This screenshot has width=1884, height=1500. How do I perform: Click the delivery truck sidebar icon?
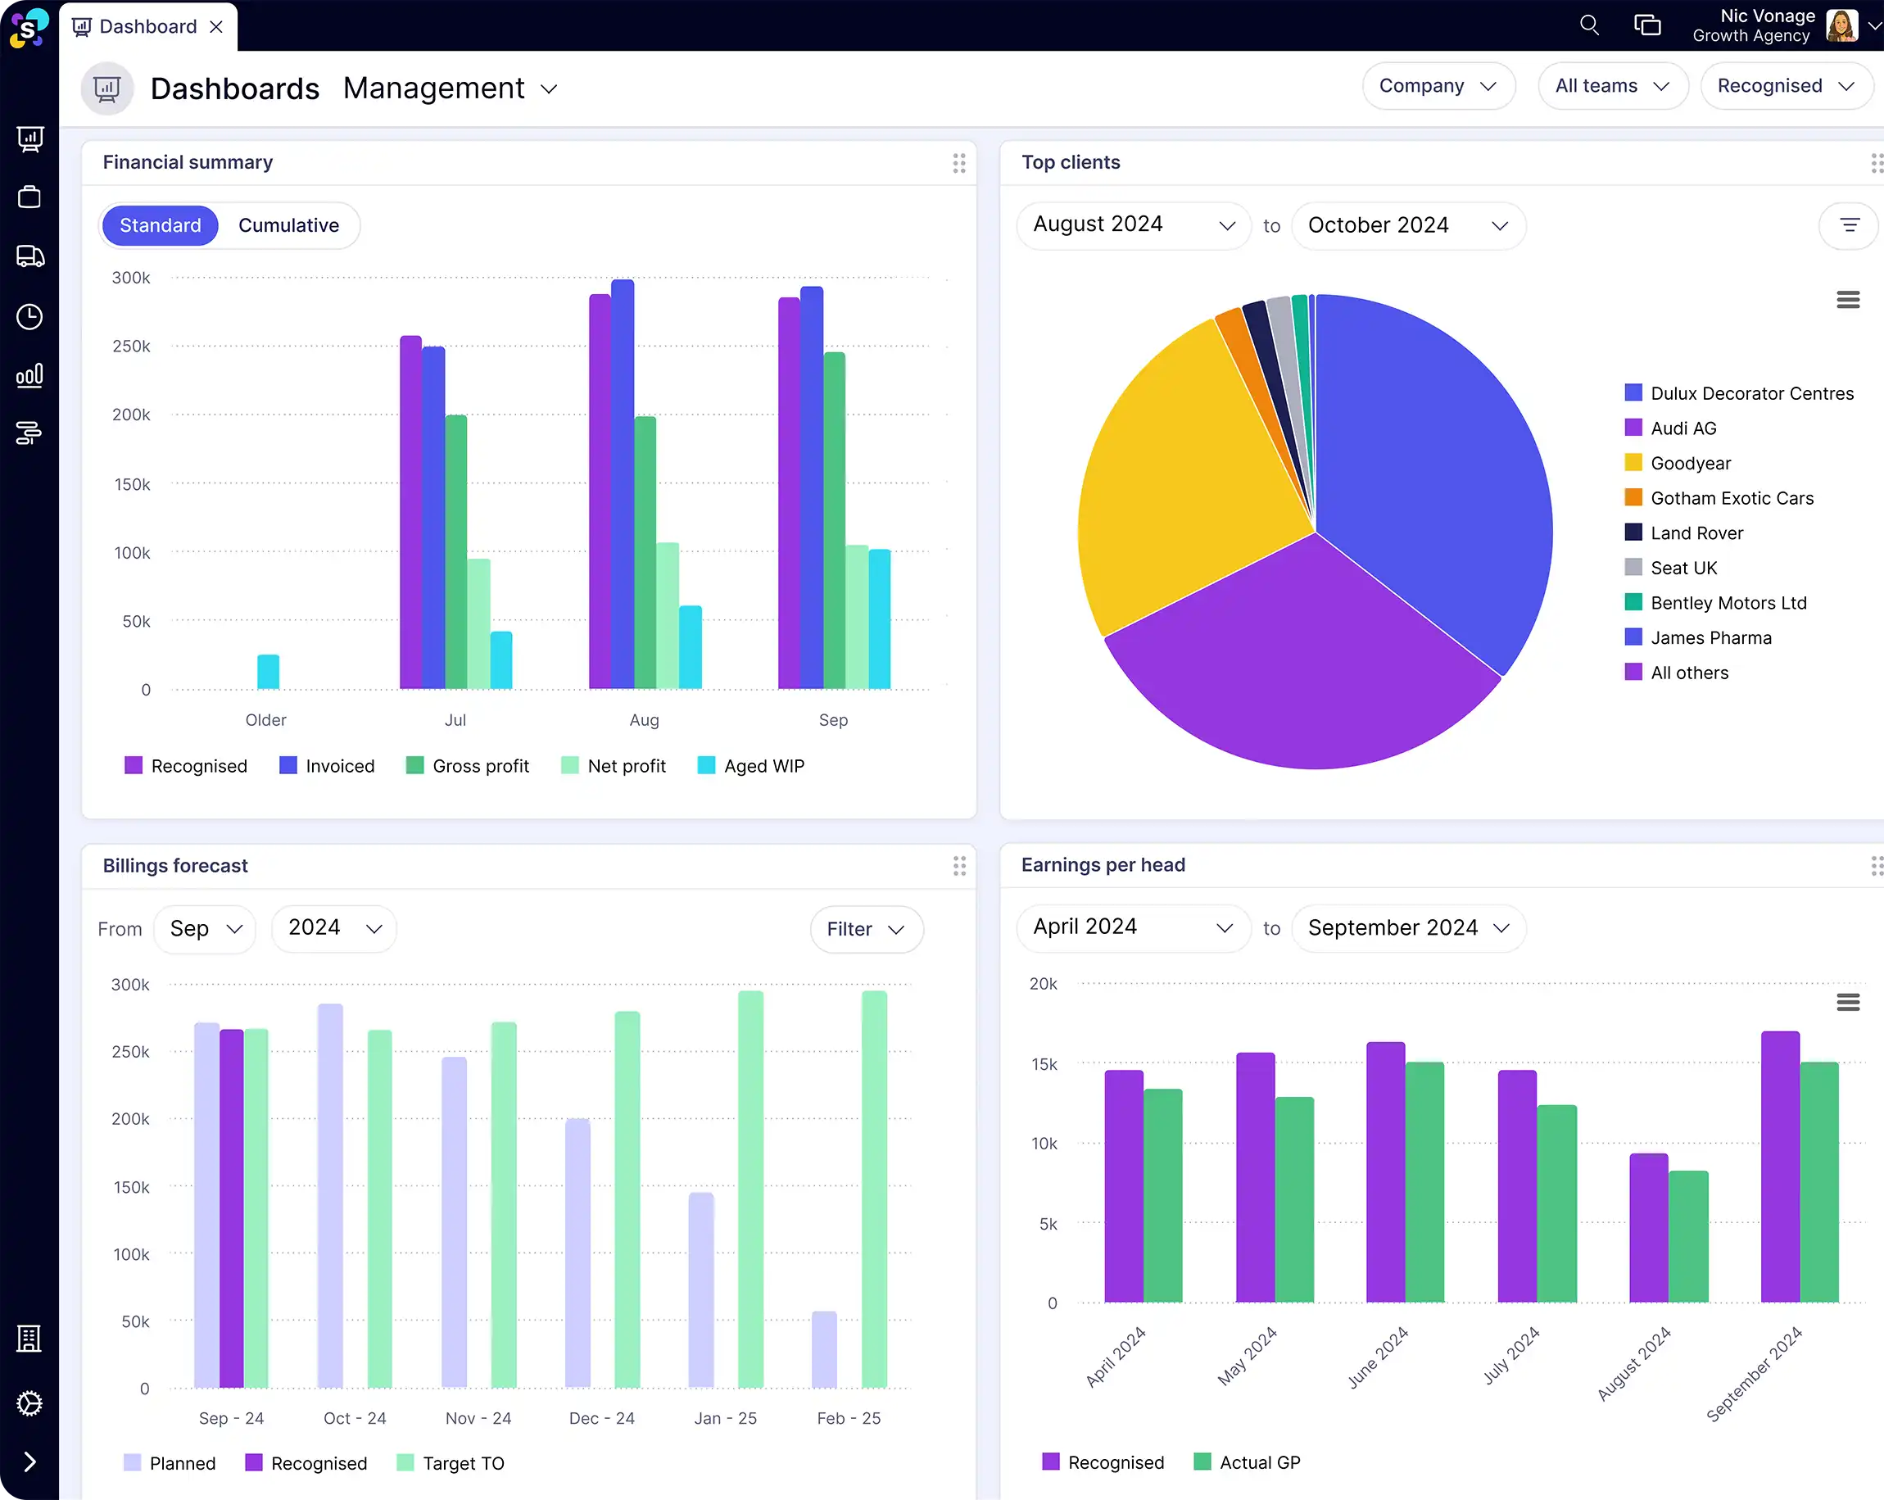(x=29, y=256)
